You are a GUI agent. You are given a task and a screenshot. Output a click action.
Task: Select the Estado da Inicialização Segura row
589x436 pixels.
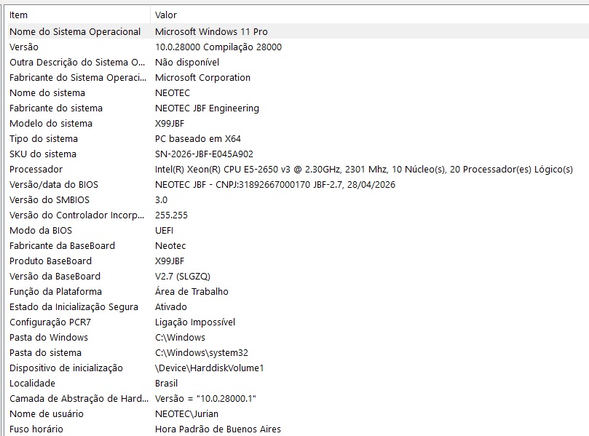click(74, 307)
